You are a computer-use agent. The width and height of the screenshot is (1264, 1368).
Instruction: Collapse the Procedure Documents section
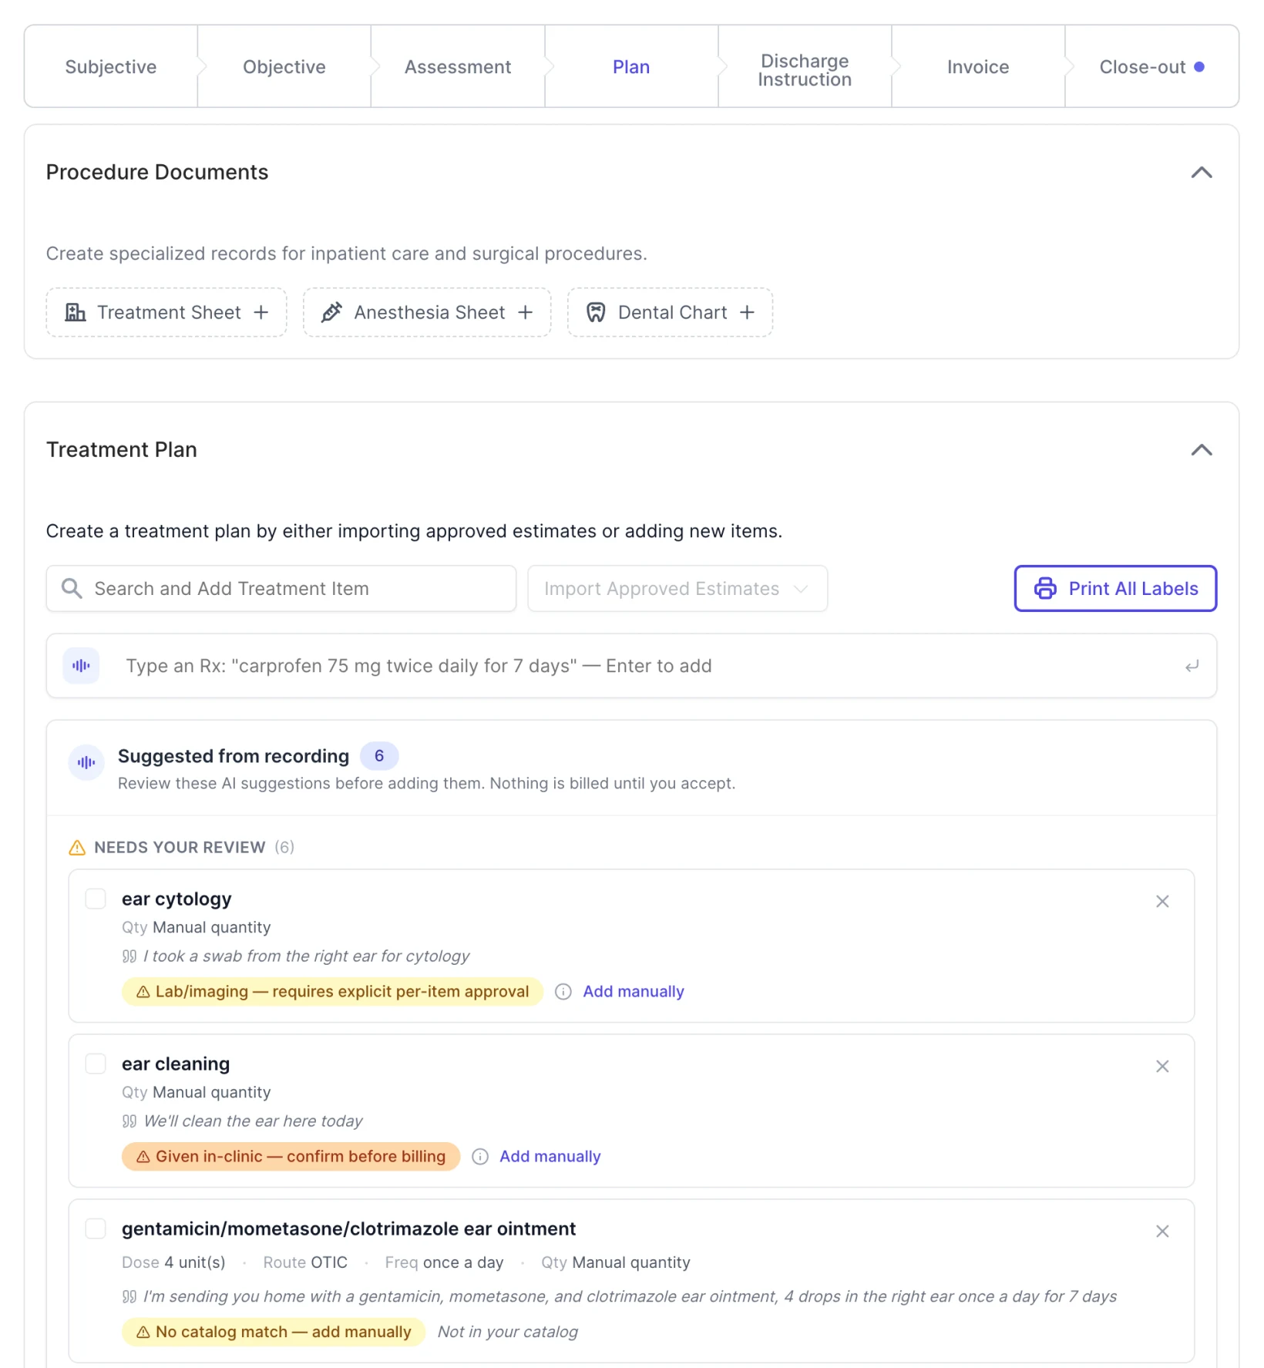(x=1202, y=172)
